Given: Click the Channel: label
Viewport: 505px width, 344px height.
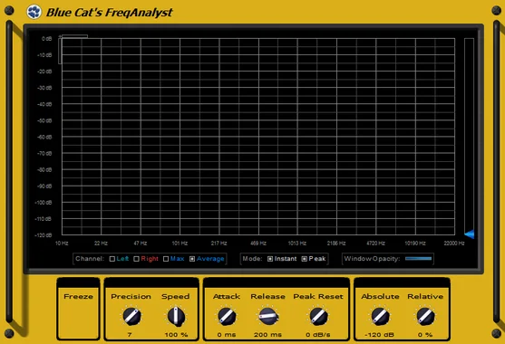Looking at the screenshot, I should (90, 259).
